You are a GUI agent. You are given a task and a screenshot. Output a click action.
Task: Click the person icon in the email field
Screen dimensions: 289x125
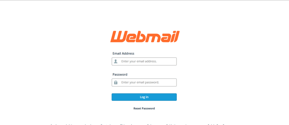[x=115, y=61]
